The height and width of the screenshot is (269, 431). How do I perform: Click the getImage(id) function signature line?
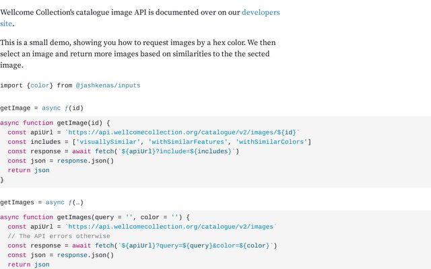(x=55, y=123)
